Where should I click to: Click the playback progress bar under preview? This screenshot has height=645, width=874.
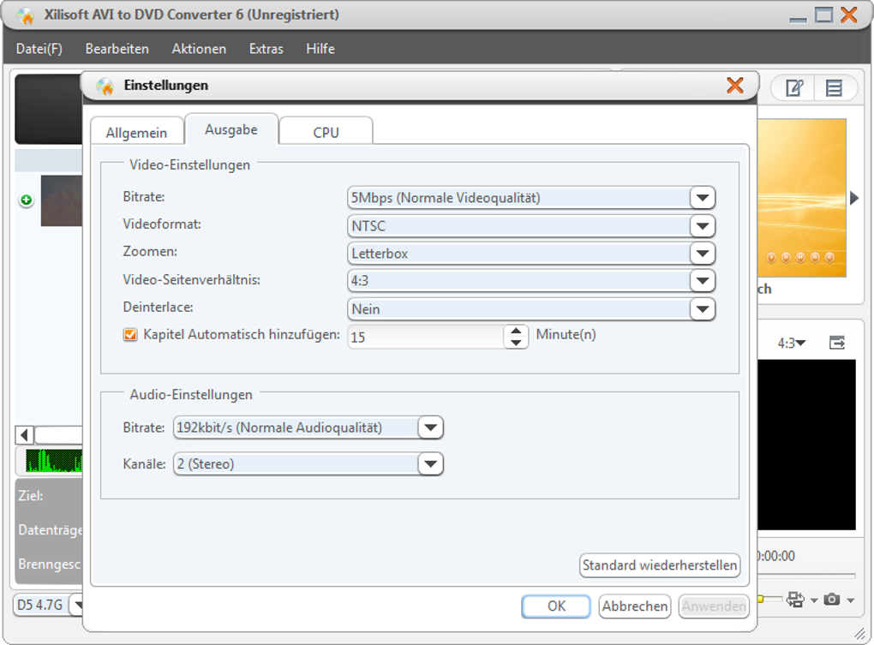[806, 576]
